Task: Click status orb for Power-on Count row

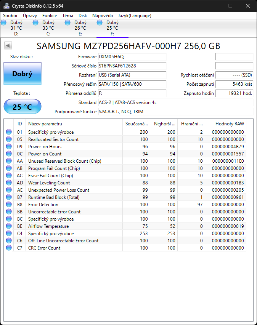Action: pyautogui.click(x=9, y=154)
